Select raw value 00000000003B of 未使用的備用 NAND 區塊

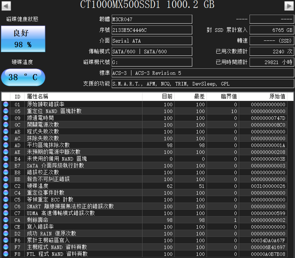[x=268, y=159]
